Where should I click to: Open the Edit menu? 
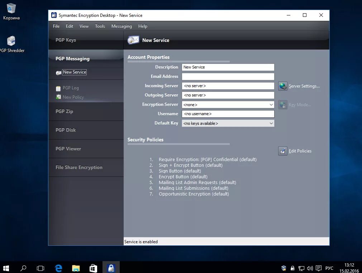tap(69, 26)
